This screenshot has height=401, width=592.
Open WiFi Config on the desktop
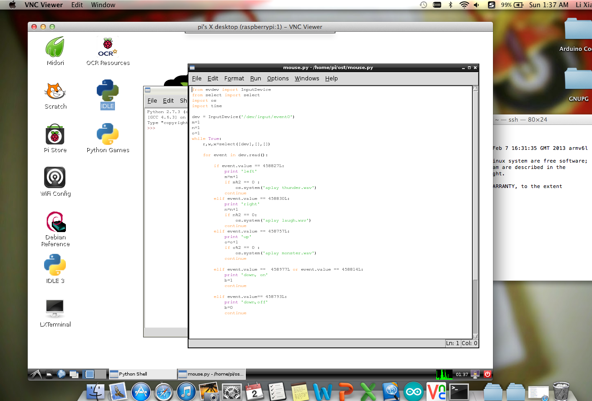point(55,178)
